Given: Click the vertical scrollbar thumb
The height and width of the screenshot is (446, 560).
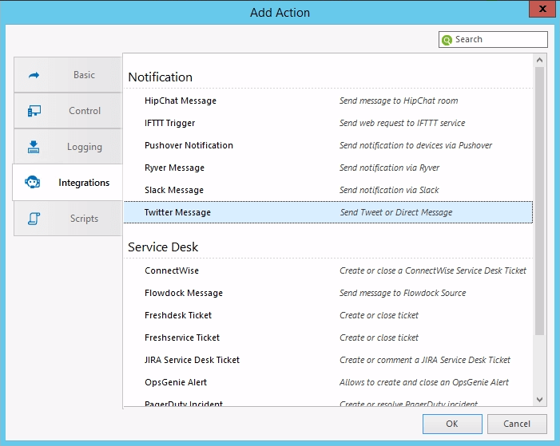Looking at the screenshot, I should 540,201.
